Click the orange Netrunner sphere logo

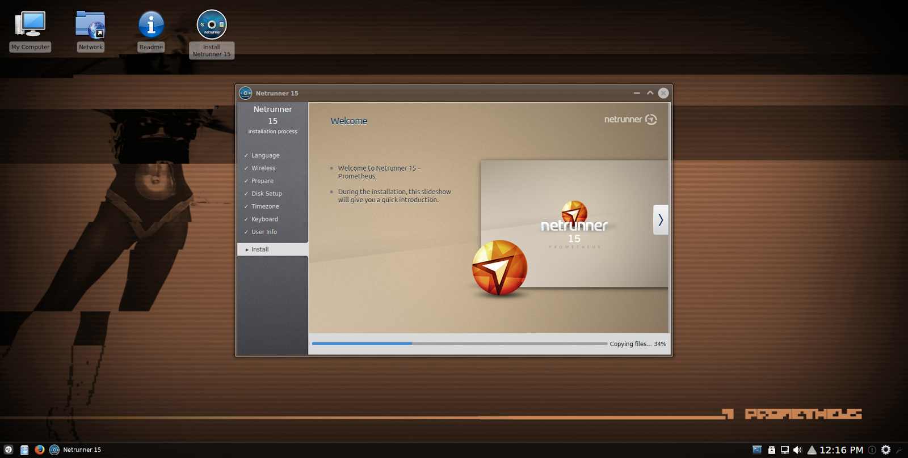(x=499, y=268)
